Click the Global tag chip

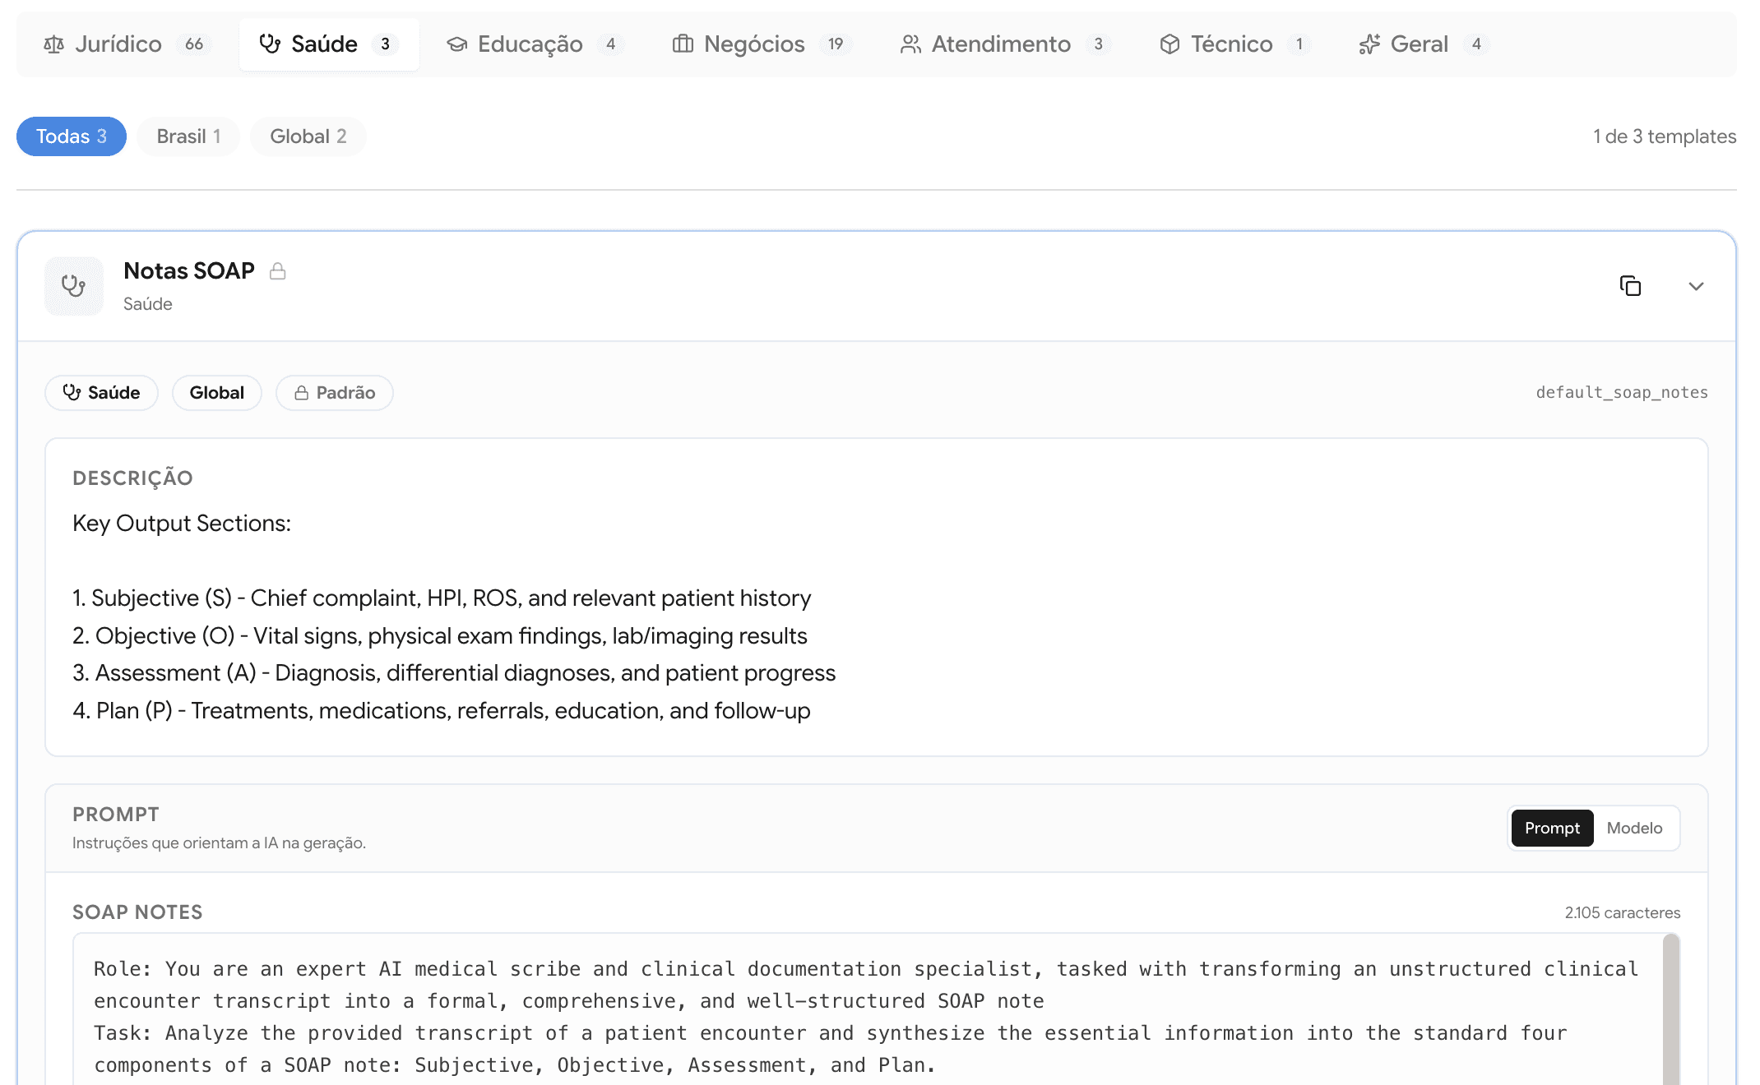(217, 393)
